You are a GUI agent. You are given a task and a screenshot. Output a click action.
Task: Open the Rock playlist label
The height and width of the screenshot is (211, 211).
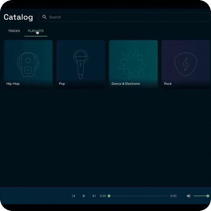tap(168, 84)
